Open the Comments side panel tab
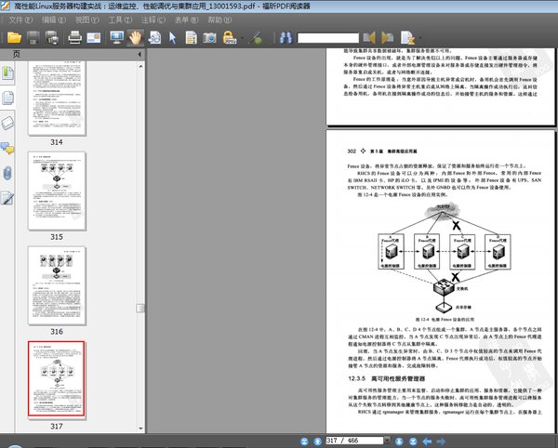558x448 pixels. (7, 148)
